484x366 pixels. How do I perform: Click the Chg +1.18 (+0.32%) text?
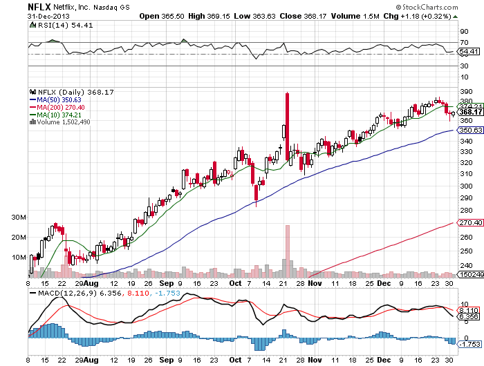[418, 16]
